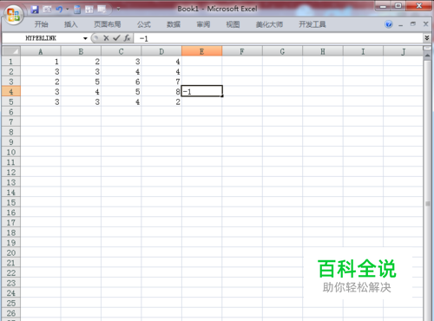Viewport: 434px width, 321px height.
Task: Click the vertical split box above scrollbar
Action: pos(427,48)
